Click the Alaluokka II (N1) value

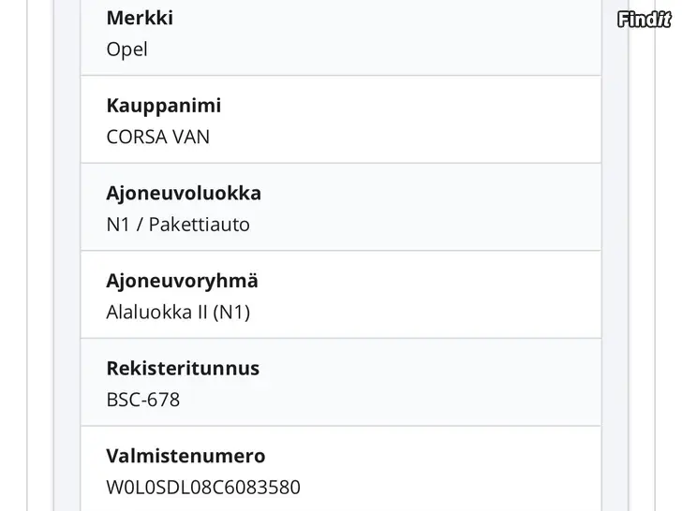click(x=178, y=313)
